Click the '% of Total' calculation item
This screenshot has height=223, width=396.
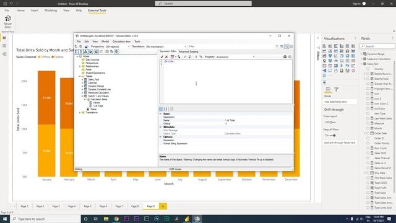click(98, 106)
